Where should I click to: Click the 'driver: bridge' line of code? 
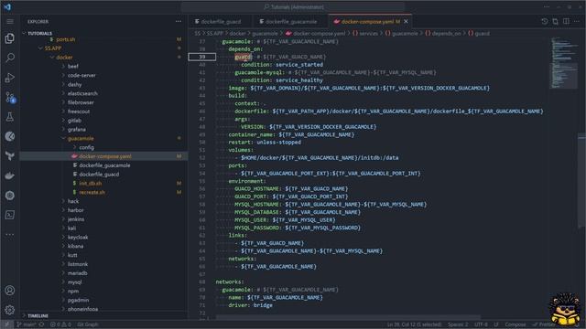[x=250, y=305]
